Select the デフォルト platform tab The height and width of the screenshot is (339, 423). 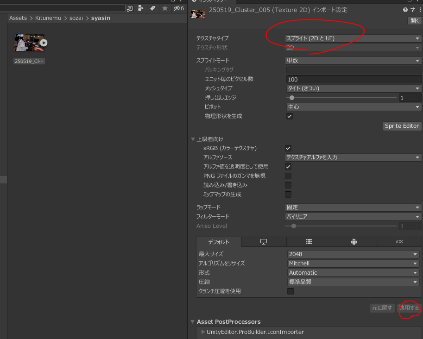(x=219, y=242)
